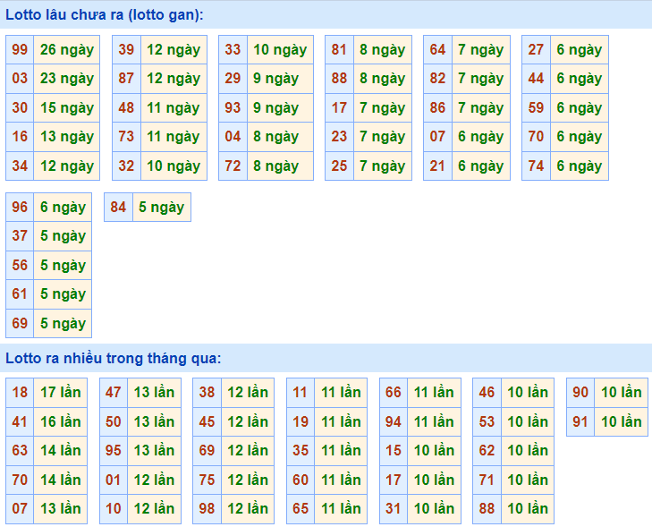
Task: Select number 46 with 10 lần
Action: click(x=487, y=392)
